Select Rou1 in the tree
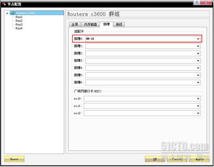 click(x=19, y=17)
